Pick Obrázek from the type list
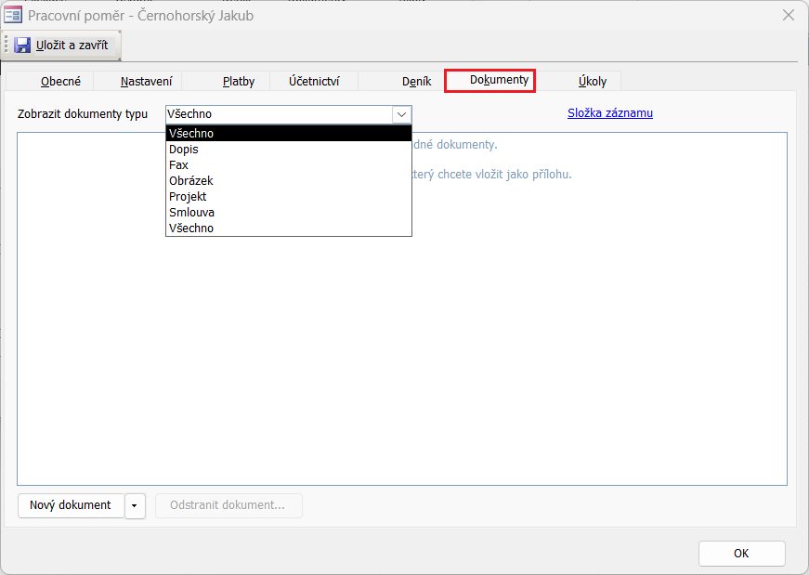Image resolution: width=809 pixels, height=575 pixels. coord(190,180)
